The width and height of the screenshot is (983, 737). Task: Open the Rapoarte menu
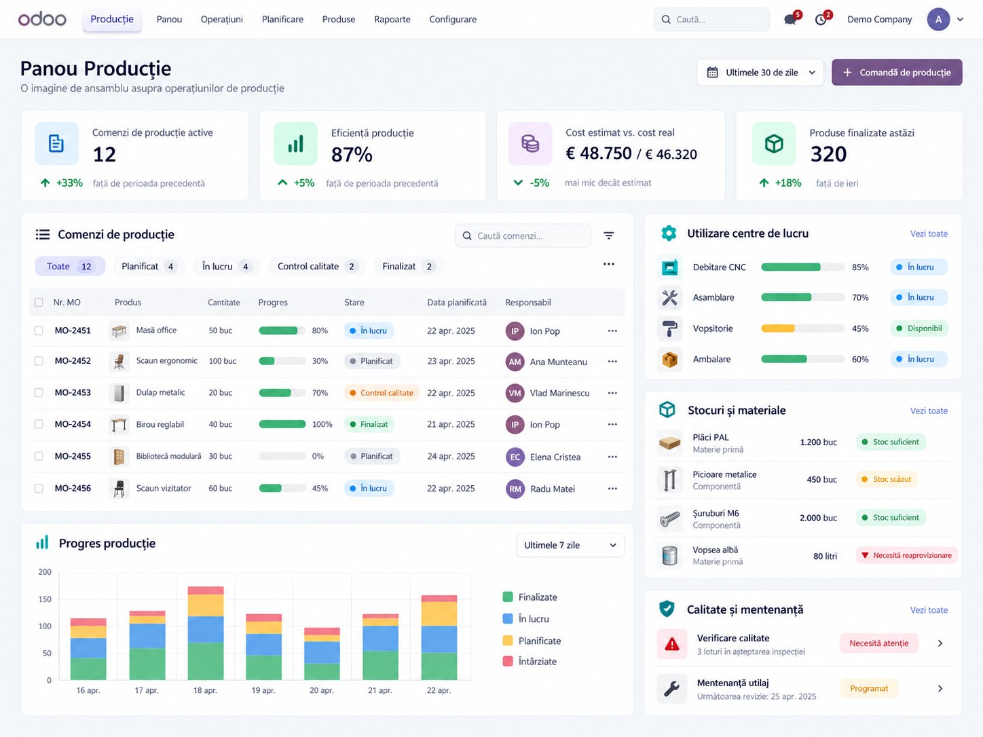(392, 20)
